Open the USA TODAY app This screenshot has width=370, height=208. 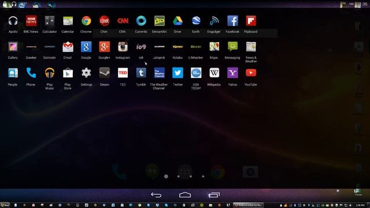coord(196,73)
